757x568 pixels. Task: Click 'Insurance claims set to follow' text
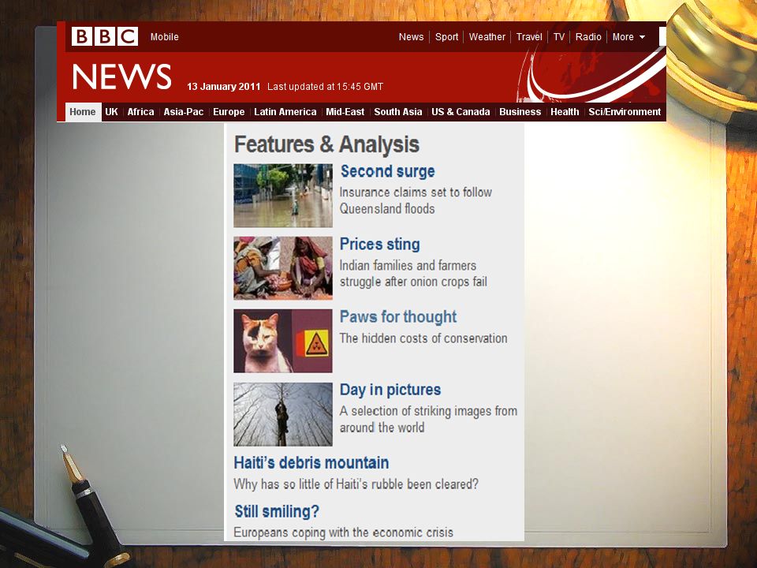(x=416, y=192)
